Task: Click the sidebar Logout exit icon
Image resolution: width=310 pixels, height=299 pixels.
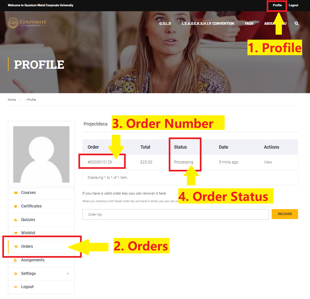Action: [16, 287]
